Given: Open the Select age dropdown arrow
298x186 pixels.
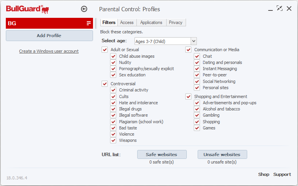Looking at the screenshot, I should 194,41.
